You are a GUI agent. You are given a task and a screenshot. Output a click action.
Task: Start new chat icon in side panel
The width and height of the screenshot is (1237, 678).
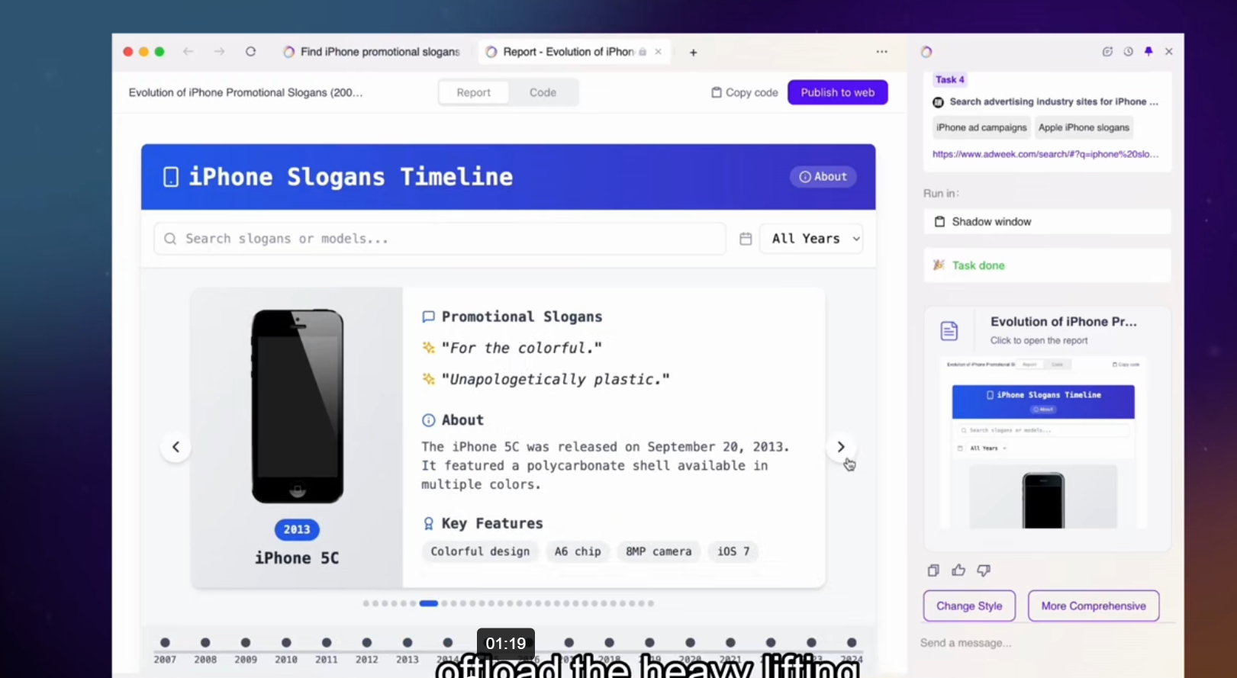(x=1107, y=52)
